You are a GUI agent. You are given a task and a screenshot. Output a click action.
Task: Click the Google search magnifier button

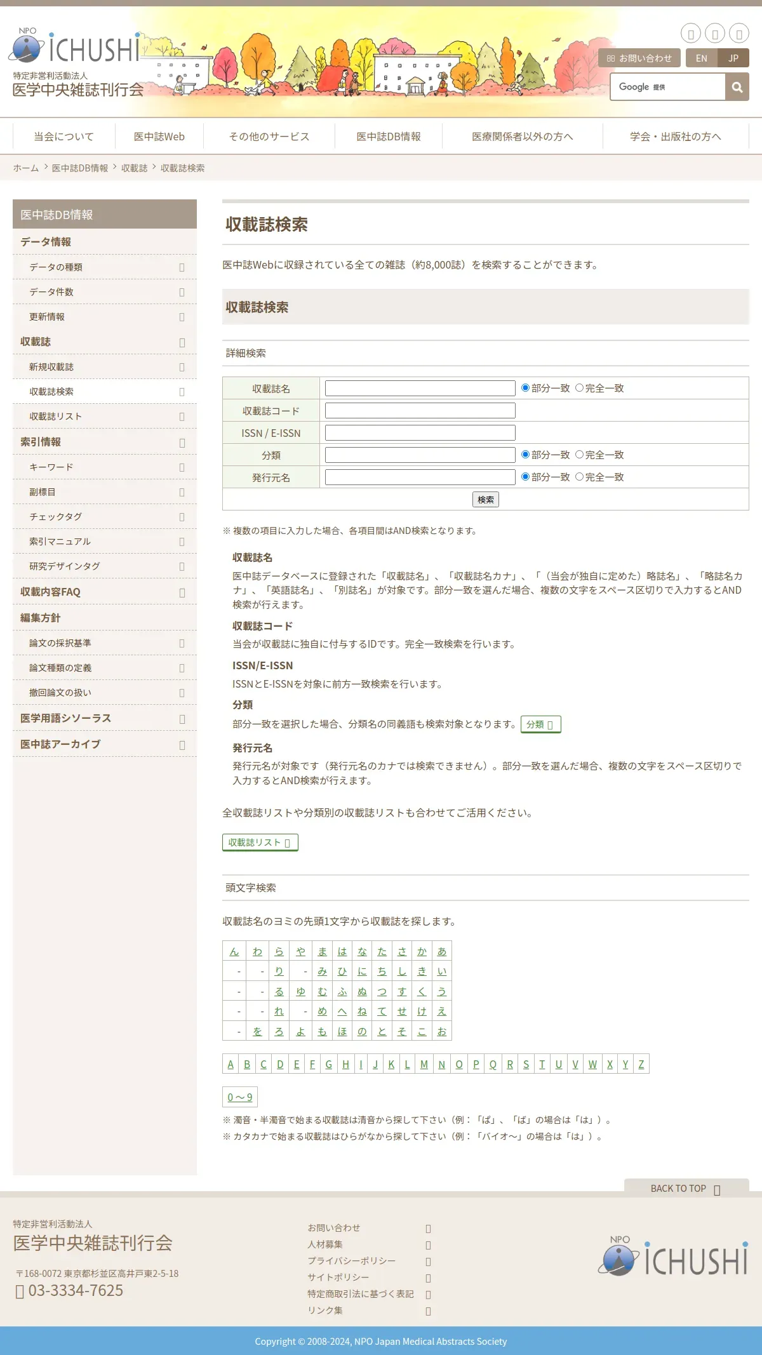click(737, 87)
